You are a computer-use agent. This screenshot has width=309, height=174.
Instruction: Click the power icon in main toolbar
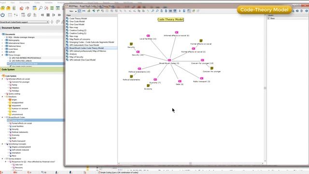(2, 15)
